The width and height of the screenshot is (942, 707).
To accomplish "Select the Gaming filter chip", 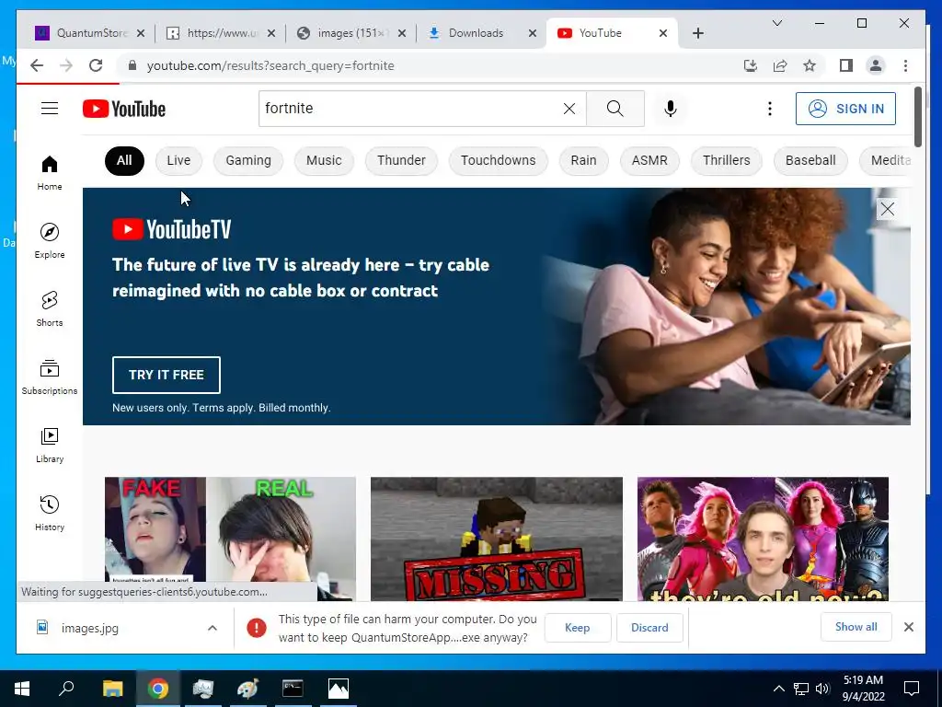I will [248, 160].
